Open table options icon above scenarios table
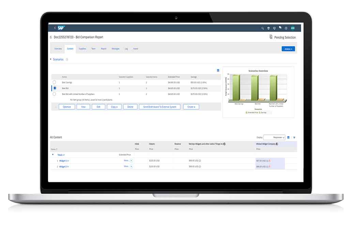The height and width of the screenshot is (225, 349). point(218,70)
